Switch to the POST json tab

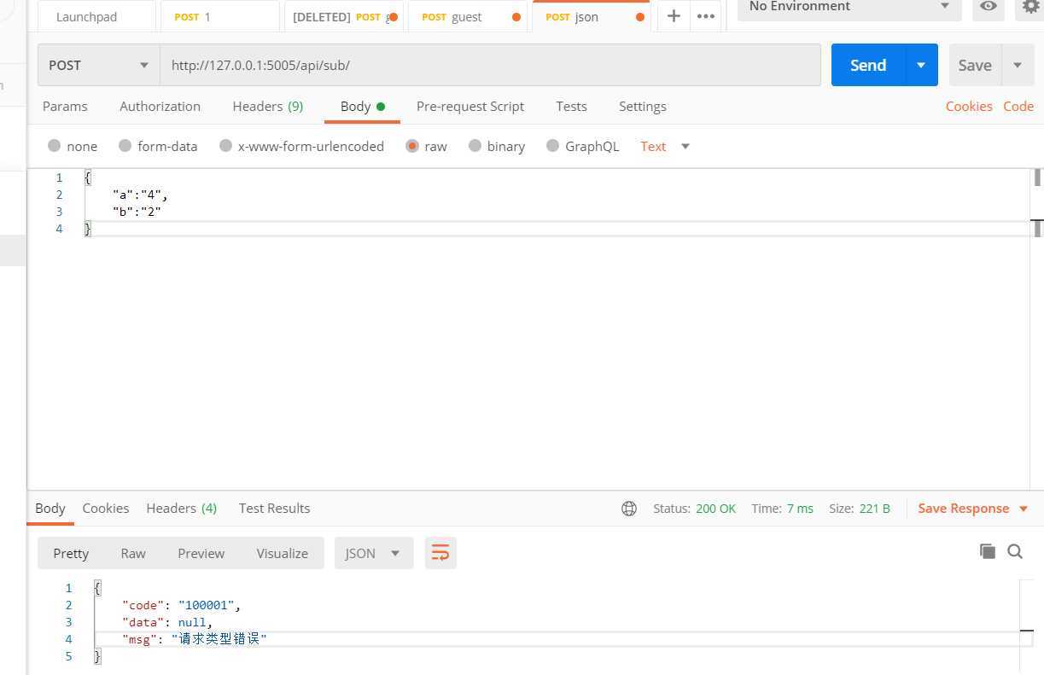pos(590,16)
